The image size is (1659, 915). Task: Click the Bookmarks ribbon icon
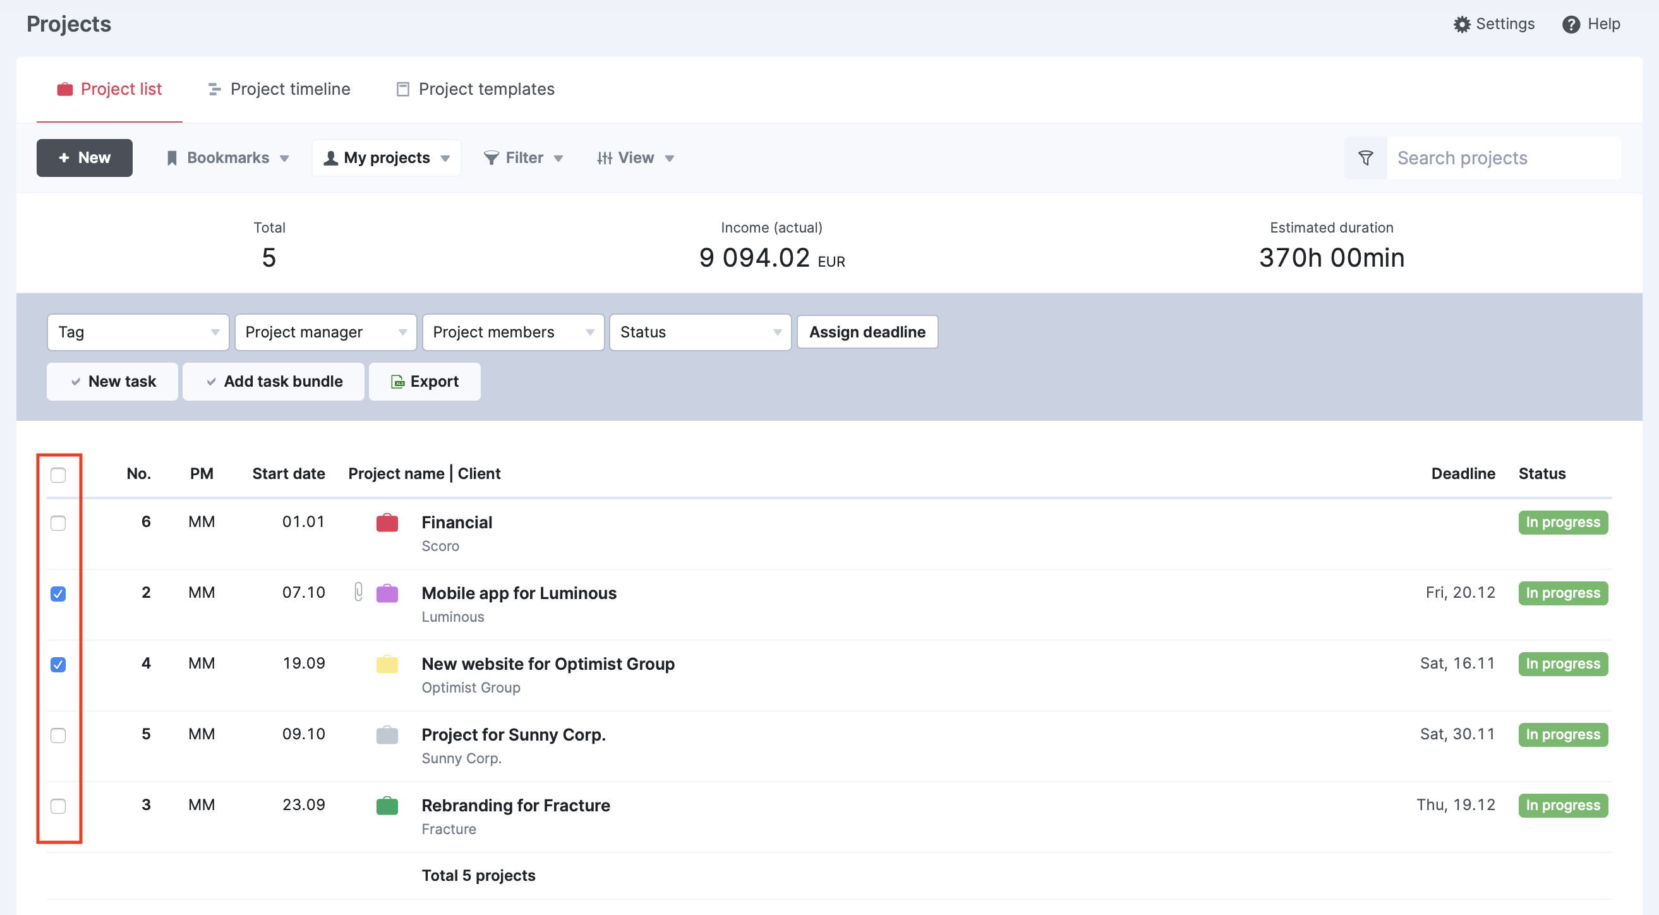[172, 158]
